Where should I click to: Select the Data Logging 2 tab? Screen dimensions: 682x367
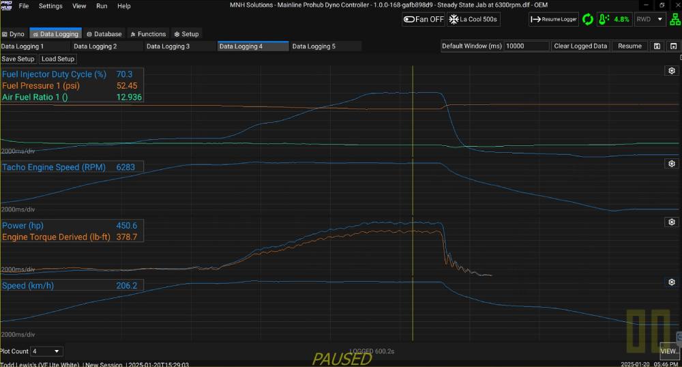coord(95,46)
